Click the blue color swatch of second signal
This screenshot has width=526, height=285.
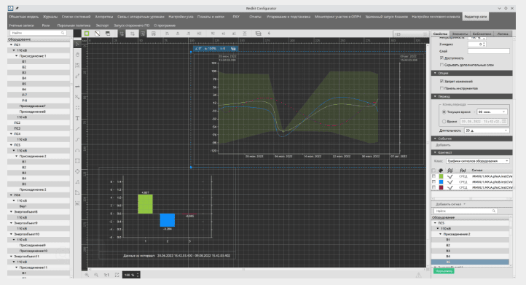click(441, 181)
